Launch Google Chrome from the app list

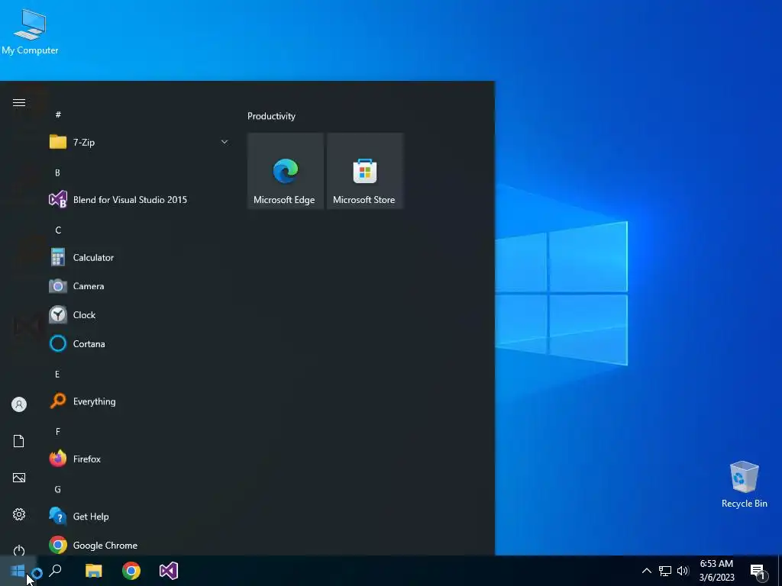(x=139, y=545)
